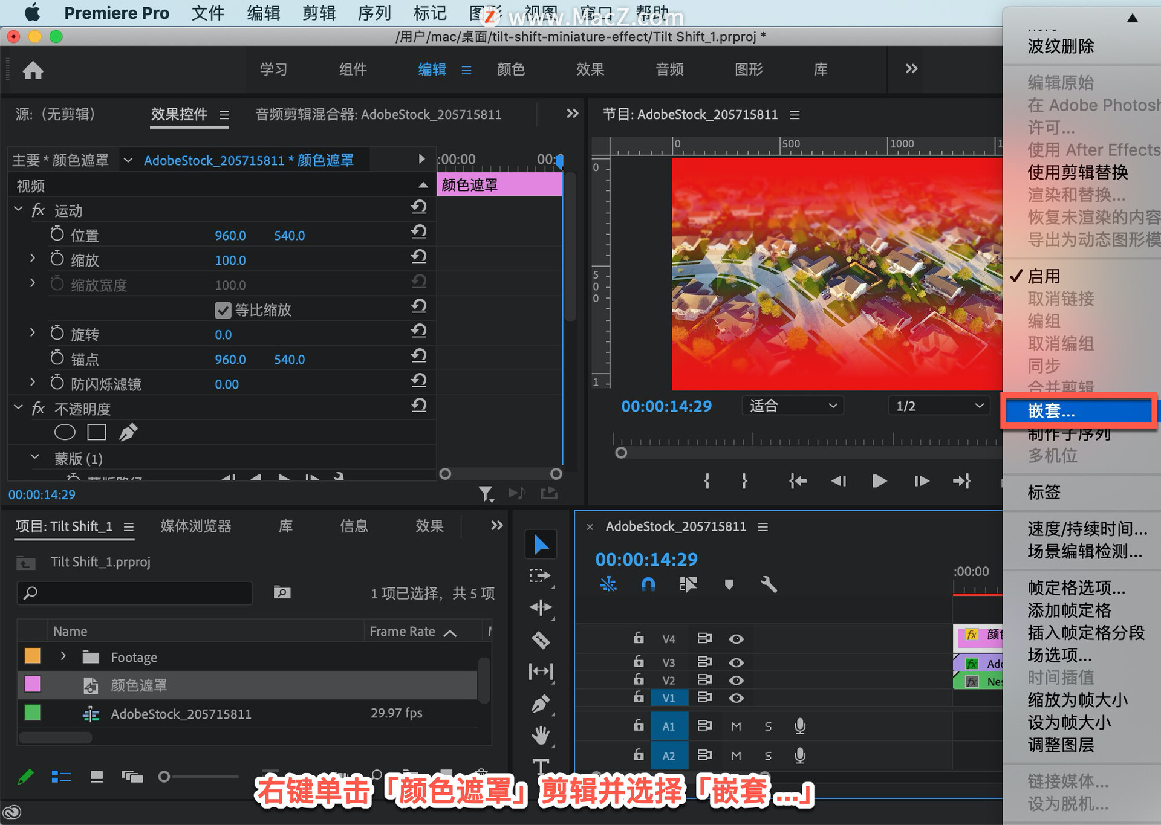Toggle V2 track lock icon
The image size is (1161, 825).
639,681
